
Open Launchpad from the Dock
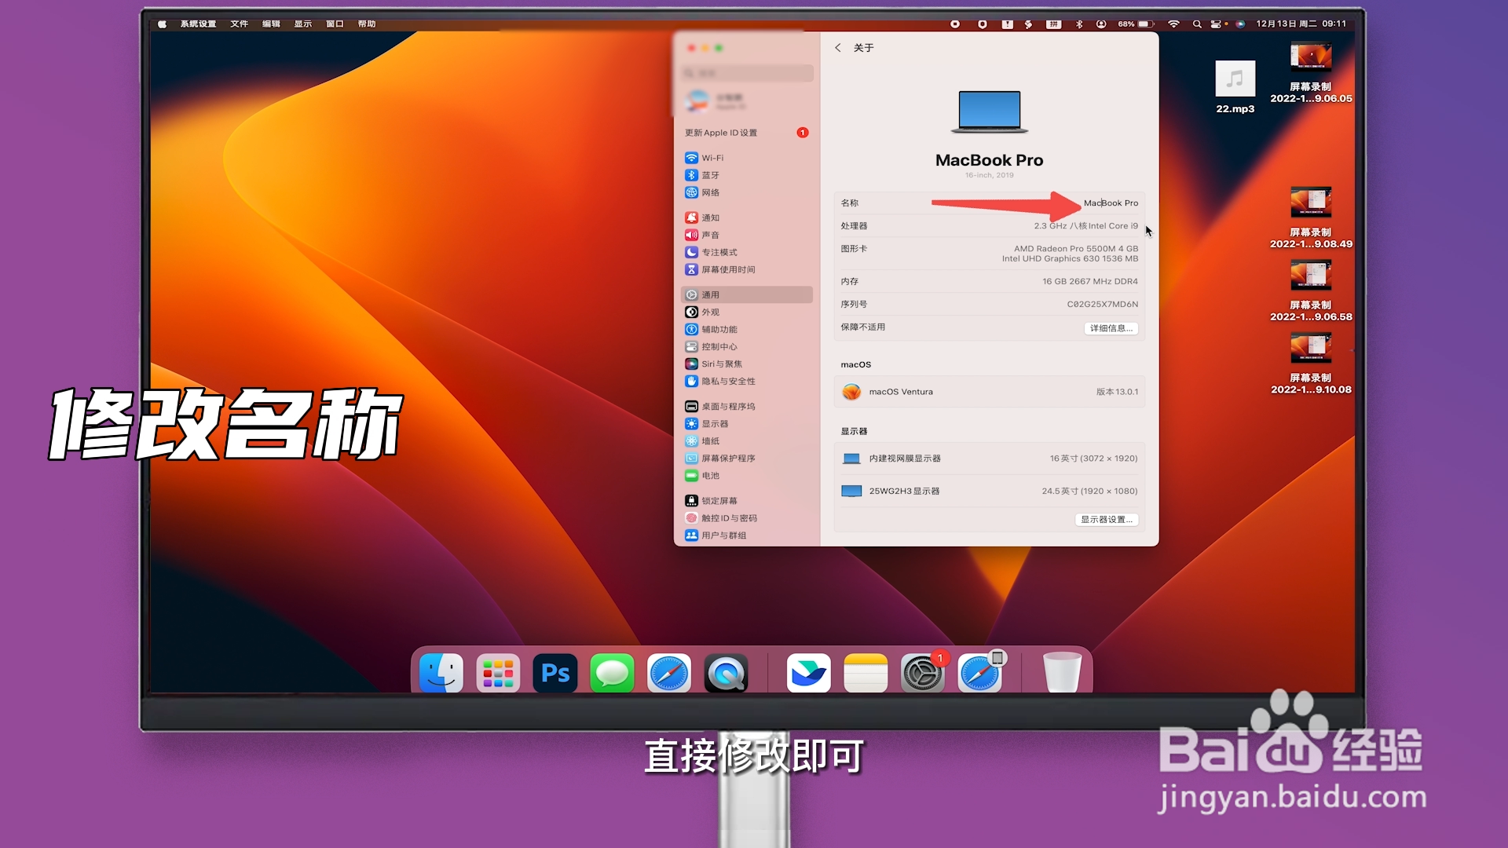pyautogui.click(x=498, y=673)
